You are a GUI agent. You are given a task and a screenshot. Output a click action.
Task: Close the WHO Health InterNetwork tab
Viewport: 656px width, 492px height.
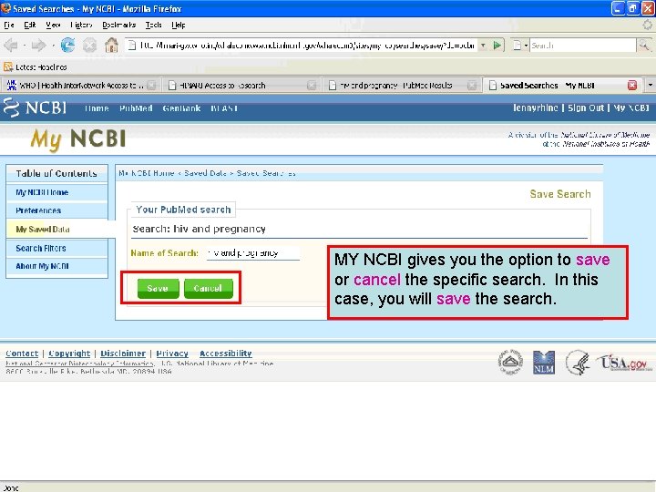[151, 86]
